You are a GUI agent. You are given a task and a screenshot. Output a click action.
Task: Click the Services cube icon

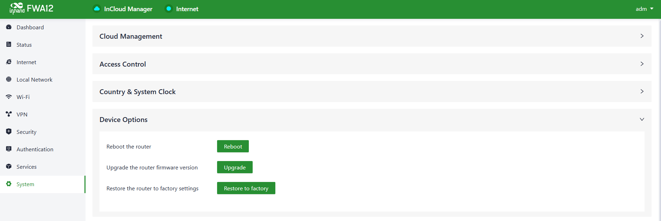(9, 167)
